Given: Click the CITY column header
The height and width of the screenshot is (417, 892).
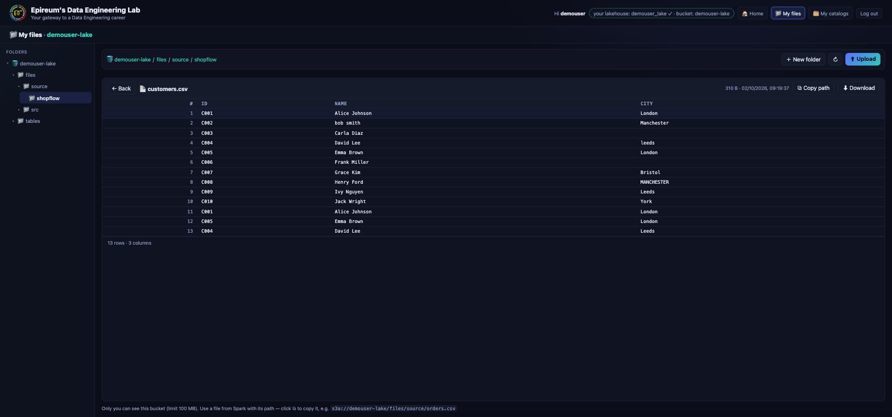Looking at the screenshot, I should pos(646,104).
